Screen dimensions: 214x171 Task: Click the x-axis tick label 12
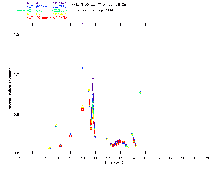coord(108,158)
